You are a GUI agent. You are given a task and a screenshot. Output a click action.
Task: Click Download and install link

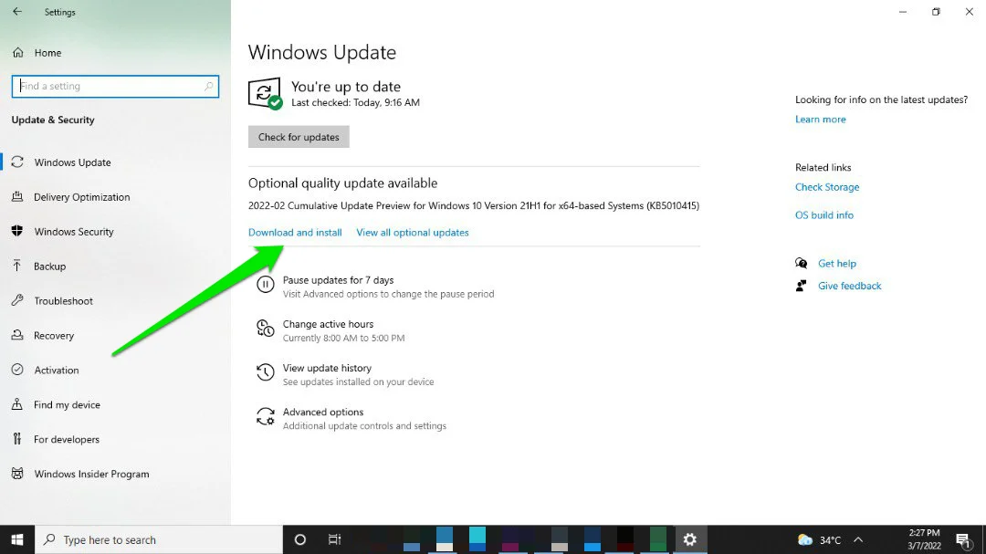tap(295, 233)
